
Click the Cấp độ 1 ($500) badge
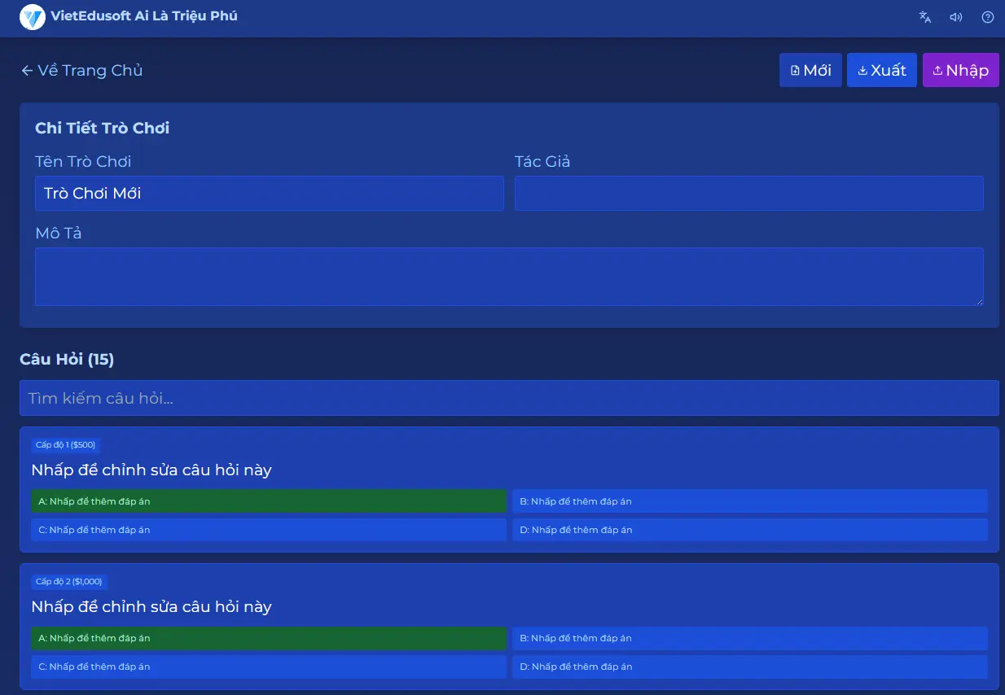[65, 445]
